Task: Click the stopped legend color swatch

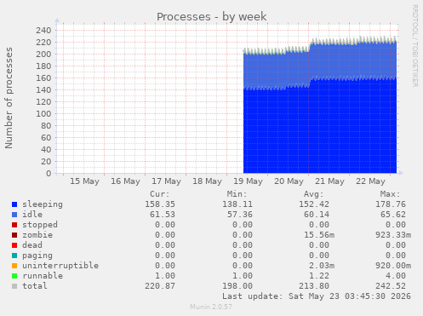Action: coord(14,225)
